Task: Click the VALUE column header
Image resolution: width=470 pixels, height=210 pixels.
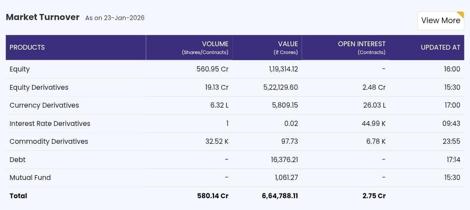Action: point(288,44)
